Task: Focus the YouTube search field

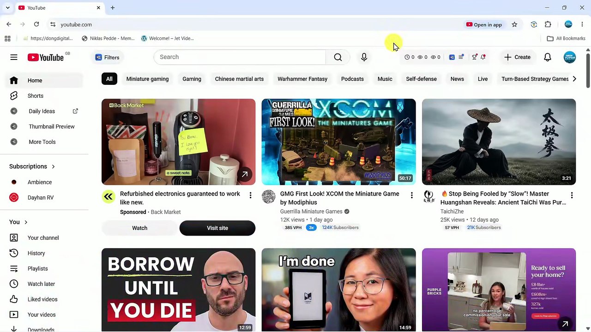Action: [240, 57]
